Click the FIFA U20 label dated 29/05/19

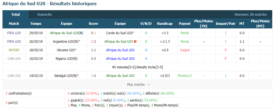click(14, 33)
